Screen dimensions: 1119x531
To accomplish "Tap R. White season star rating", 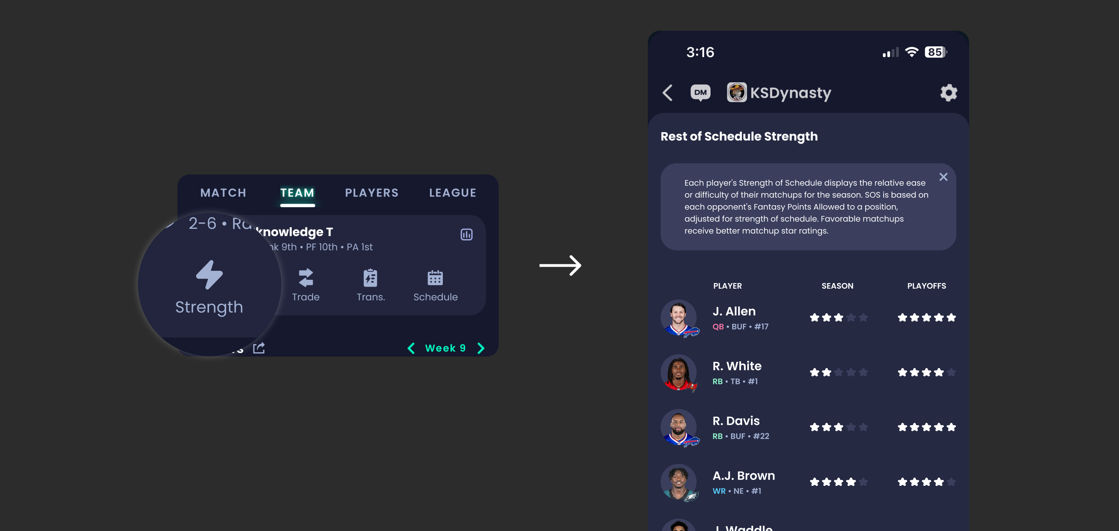I will pyautogui.click(x=838, y=372).
